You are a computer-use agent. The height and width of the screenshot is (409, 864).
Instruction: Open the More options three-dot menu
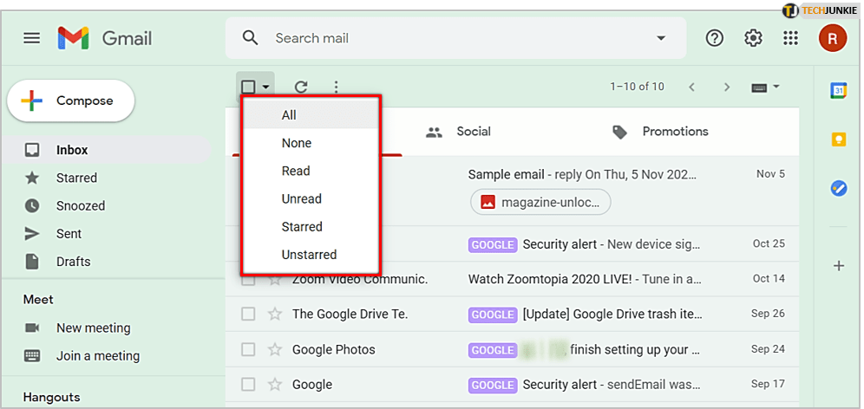point(337,87)
